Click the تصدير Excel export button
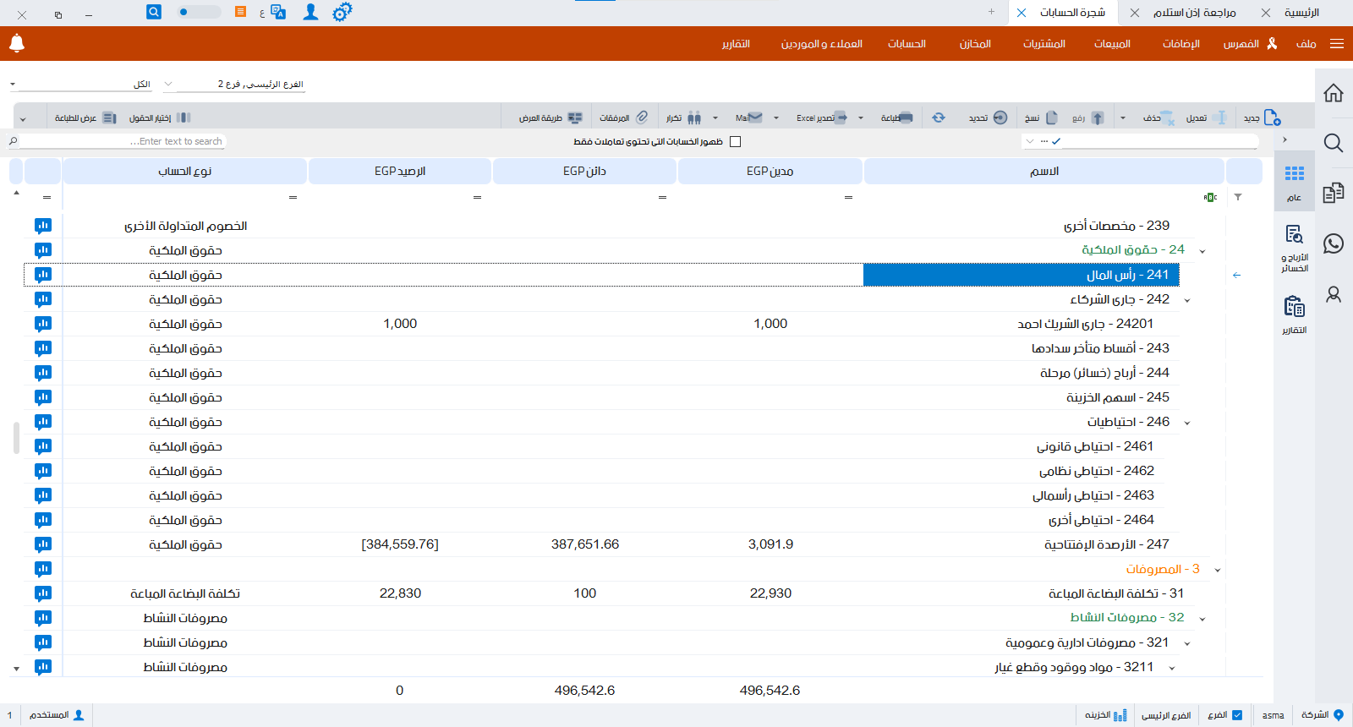 click(821, 118)
